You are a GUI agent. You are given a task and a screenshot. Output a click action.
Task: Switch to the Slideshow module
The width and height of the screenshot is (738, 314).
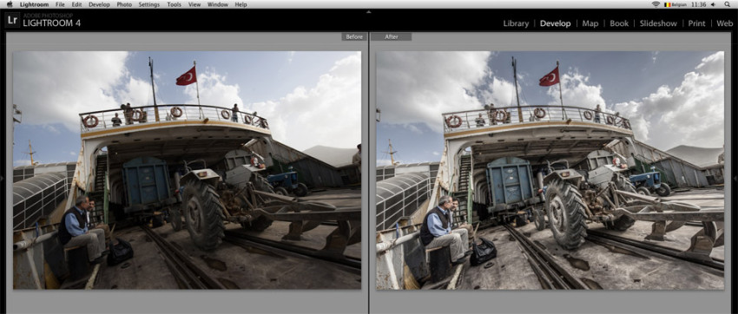(x=658, y=23)
